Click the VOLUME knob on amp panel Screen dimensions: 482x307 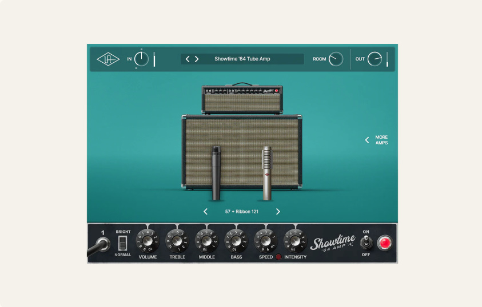[x=148, y=241]
